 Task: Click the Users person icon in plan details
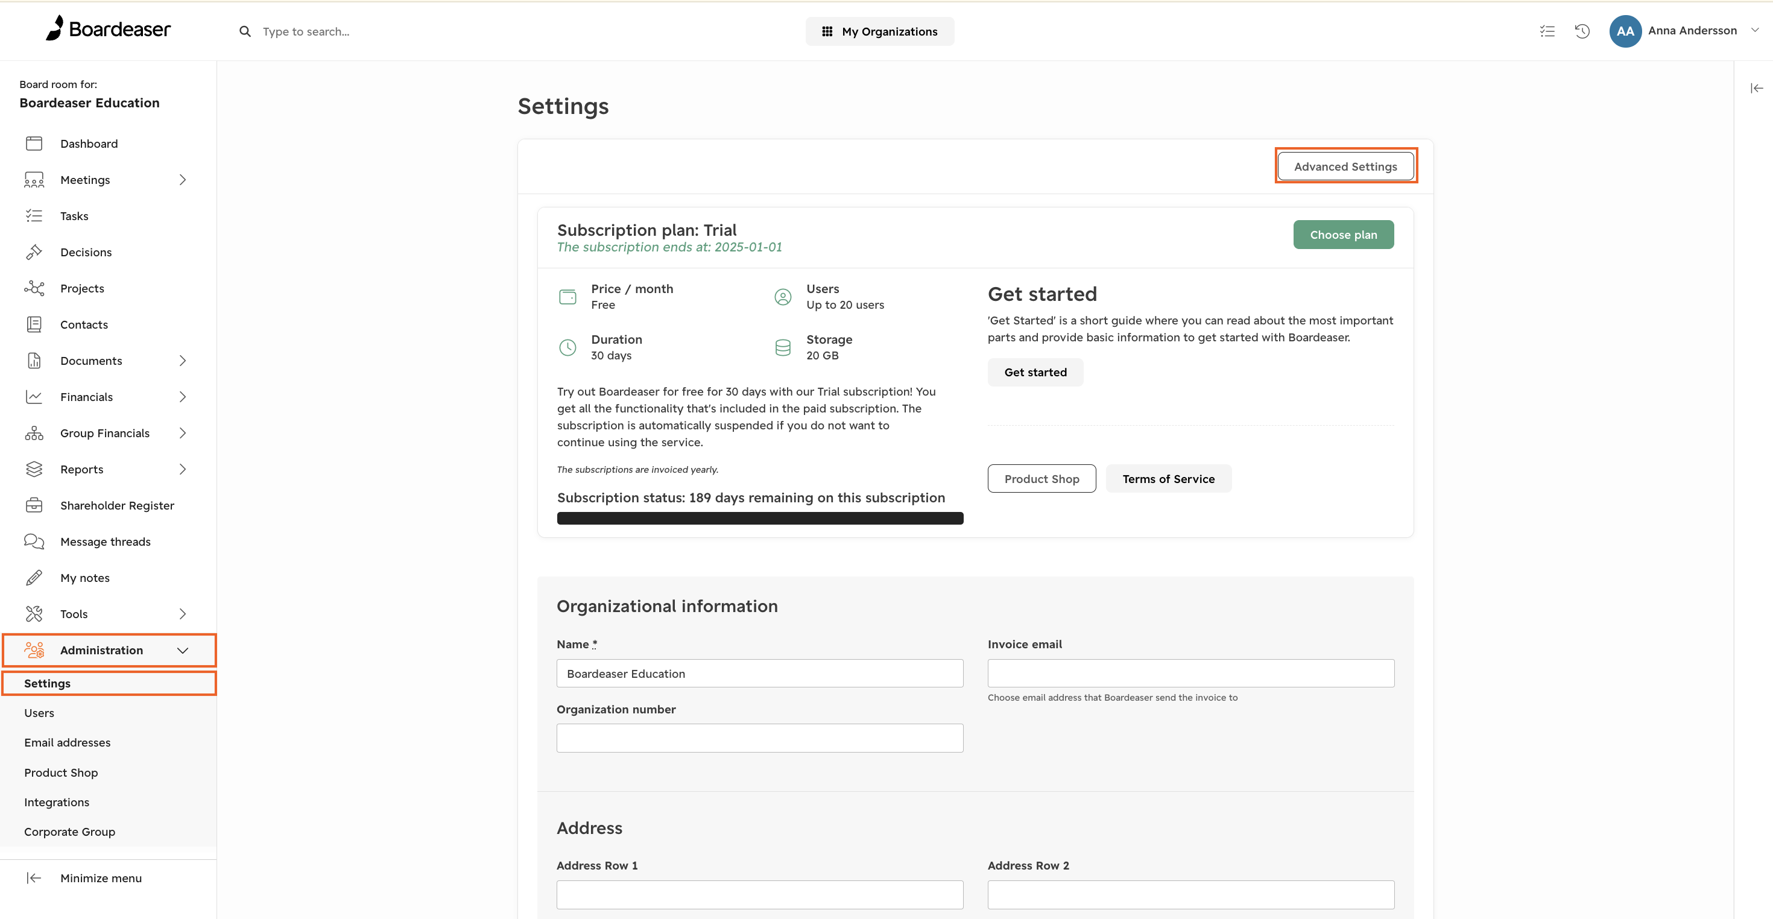783,297
